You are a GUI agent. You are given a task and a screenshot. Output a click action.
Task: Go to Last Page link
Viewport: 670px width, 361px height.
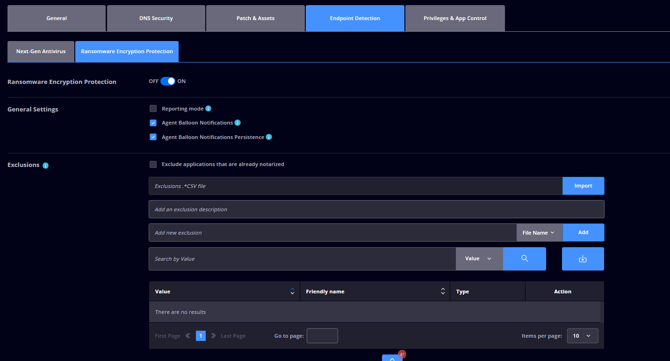pos(233,336)
